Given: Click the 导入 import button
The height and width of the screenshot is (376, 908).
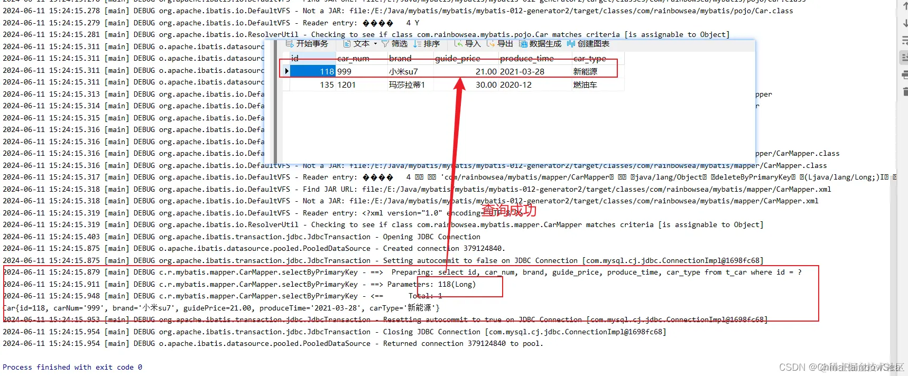Looking at the screenshot, I should (467, 44).
